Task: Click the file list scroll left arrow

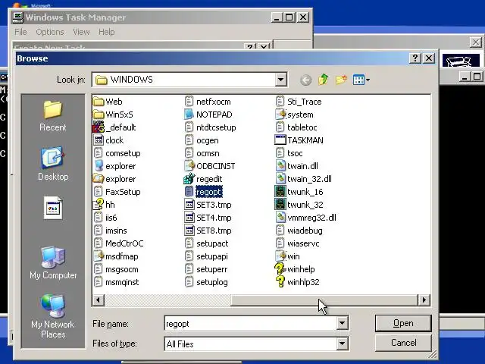Action: click(99, 300)
